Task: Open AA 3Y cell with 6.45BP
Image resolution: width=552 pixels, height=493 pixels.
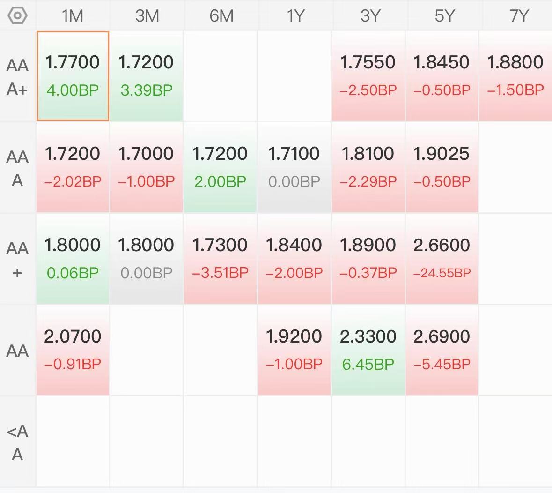Action: 368,350
